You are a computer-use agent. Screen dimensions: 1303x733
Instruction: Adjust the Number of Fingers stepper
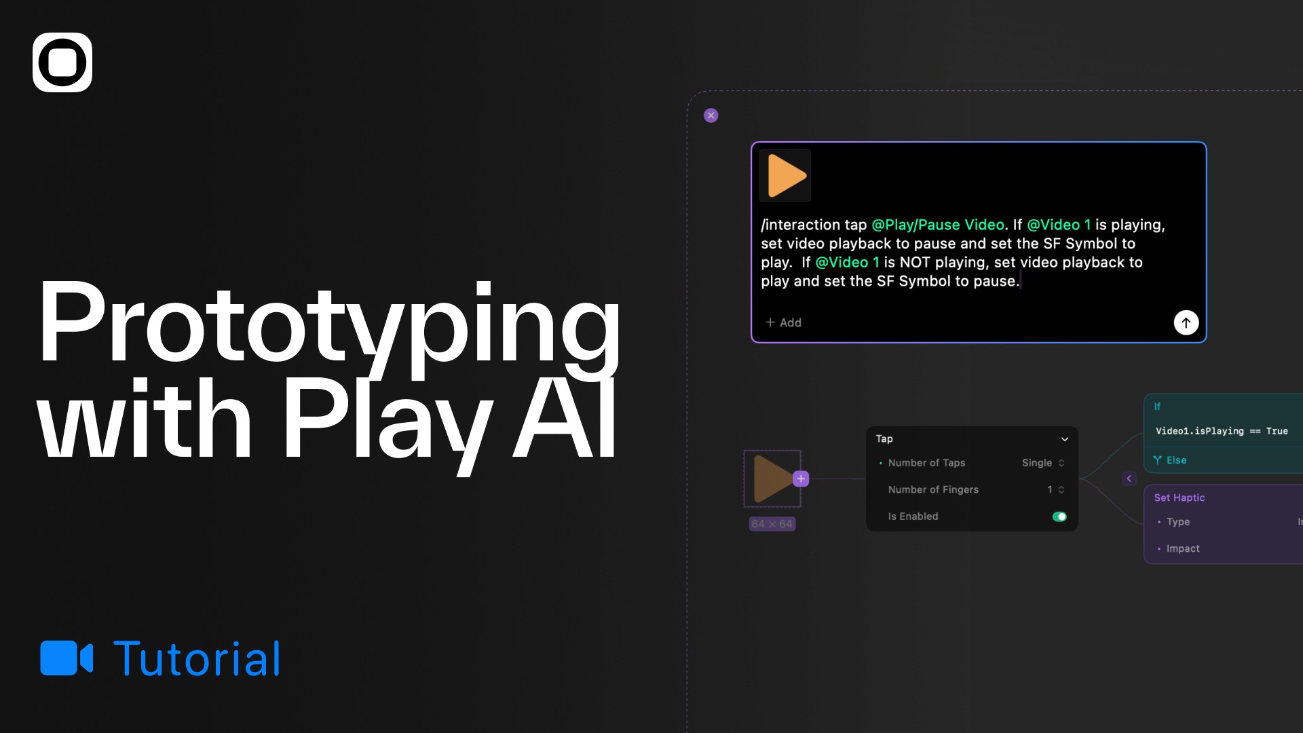1061,489
